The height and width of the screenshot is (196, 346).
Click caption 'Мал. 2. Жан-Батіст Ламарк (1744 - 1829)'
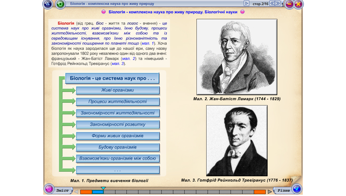coord(237,99)
